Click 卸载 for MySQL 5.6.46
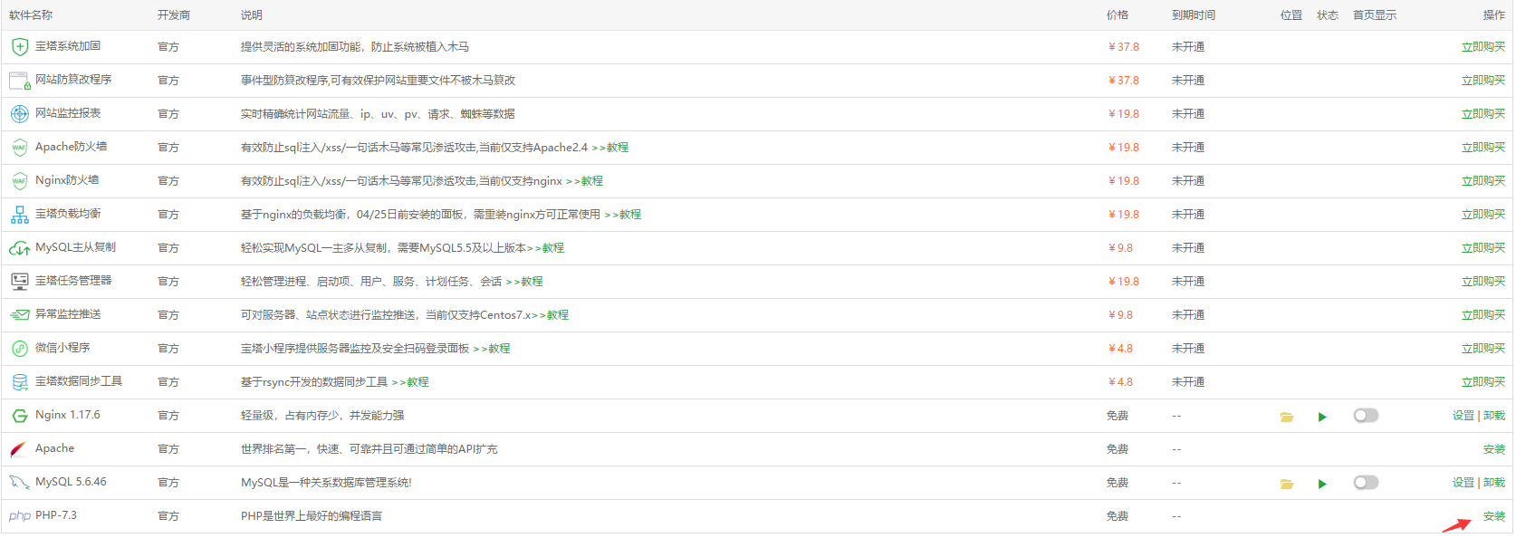This screenshot has width=1516, height=538. pyautogui.click(x=1494, y=483)
